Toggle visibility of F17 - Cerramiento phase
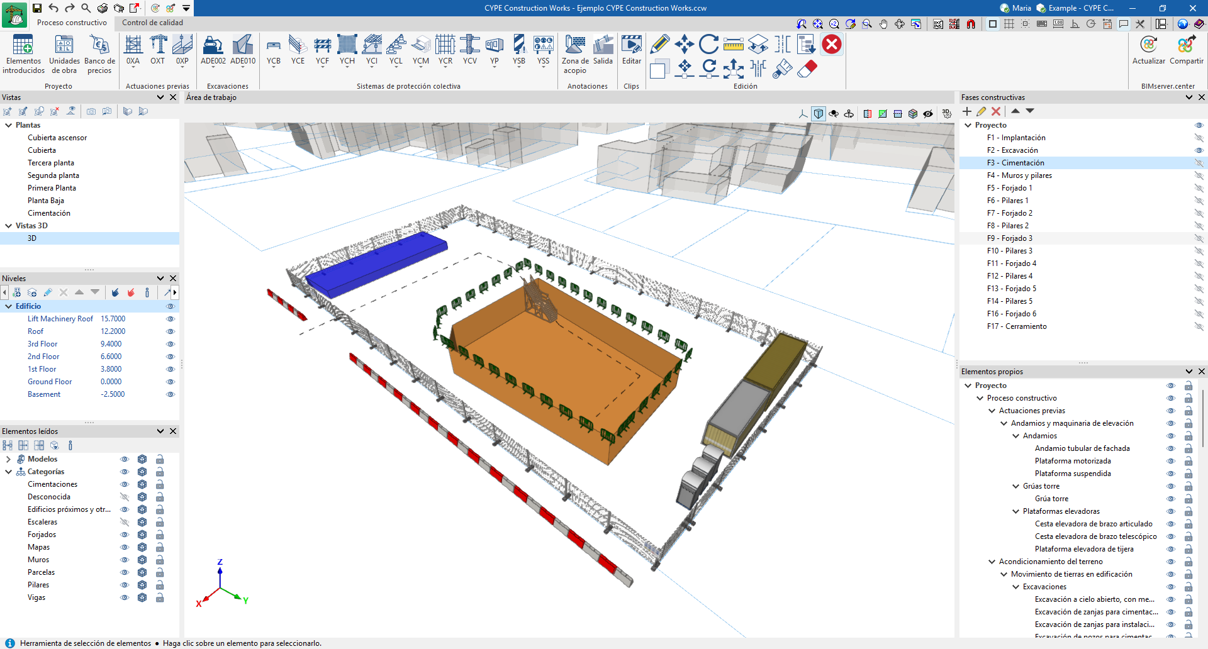Viewport: 1208px width, 649px height. [x=1199, y=326]
